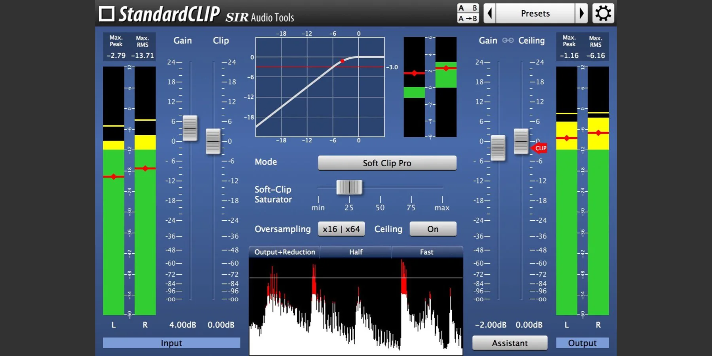Click the A B compare button
Screen dimensions: 712x356
point(468,8)
